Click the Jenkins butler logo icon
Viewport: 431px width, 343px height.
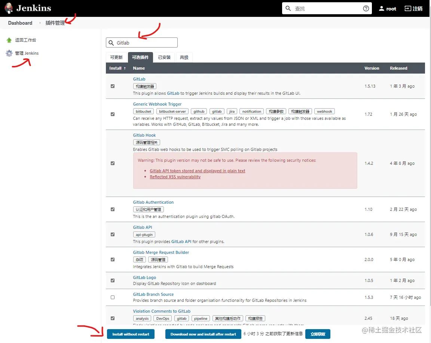[x=9, y=8]
